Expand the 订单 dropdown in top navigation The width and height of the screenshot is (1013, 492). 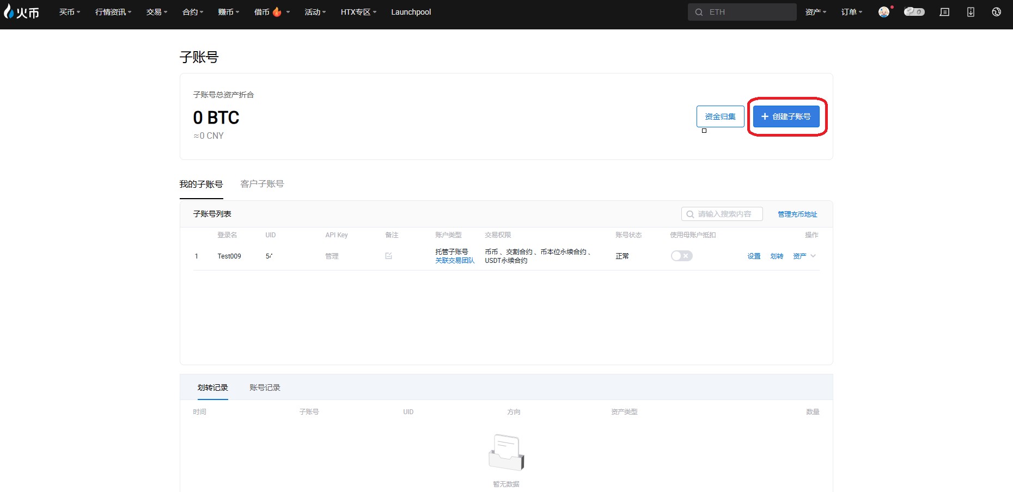coord(851,12)
